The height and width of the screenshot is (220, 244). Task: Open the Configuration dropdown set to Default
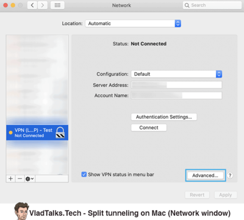coord(176,74)
